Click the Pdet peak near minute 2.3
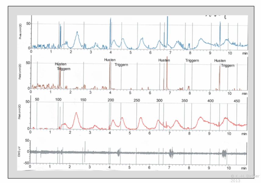Viewport: 261px width, 183px height. [x=76, y=113]
